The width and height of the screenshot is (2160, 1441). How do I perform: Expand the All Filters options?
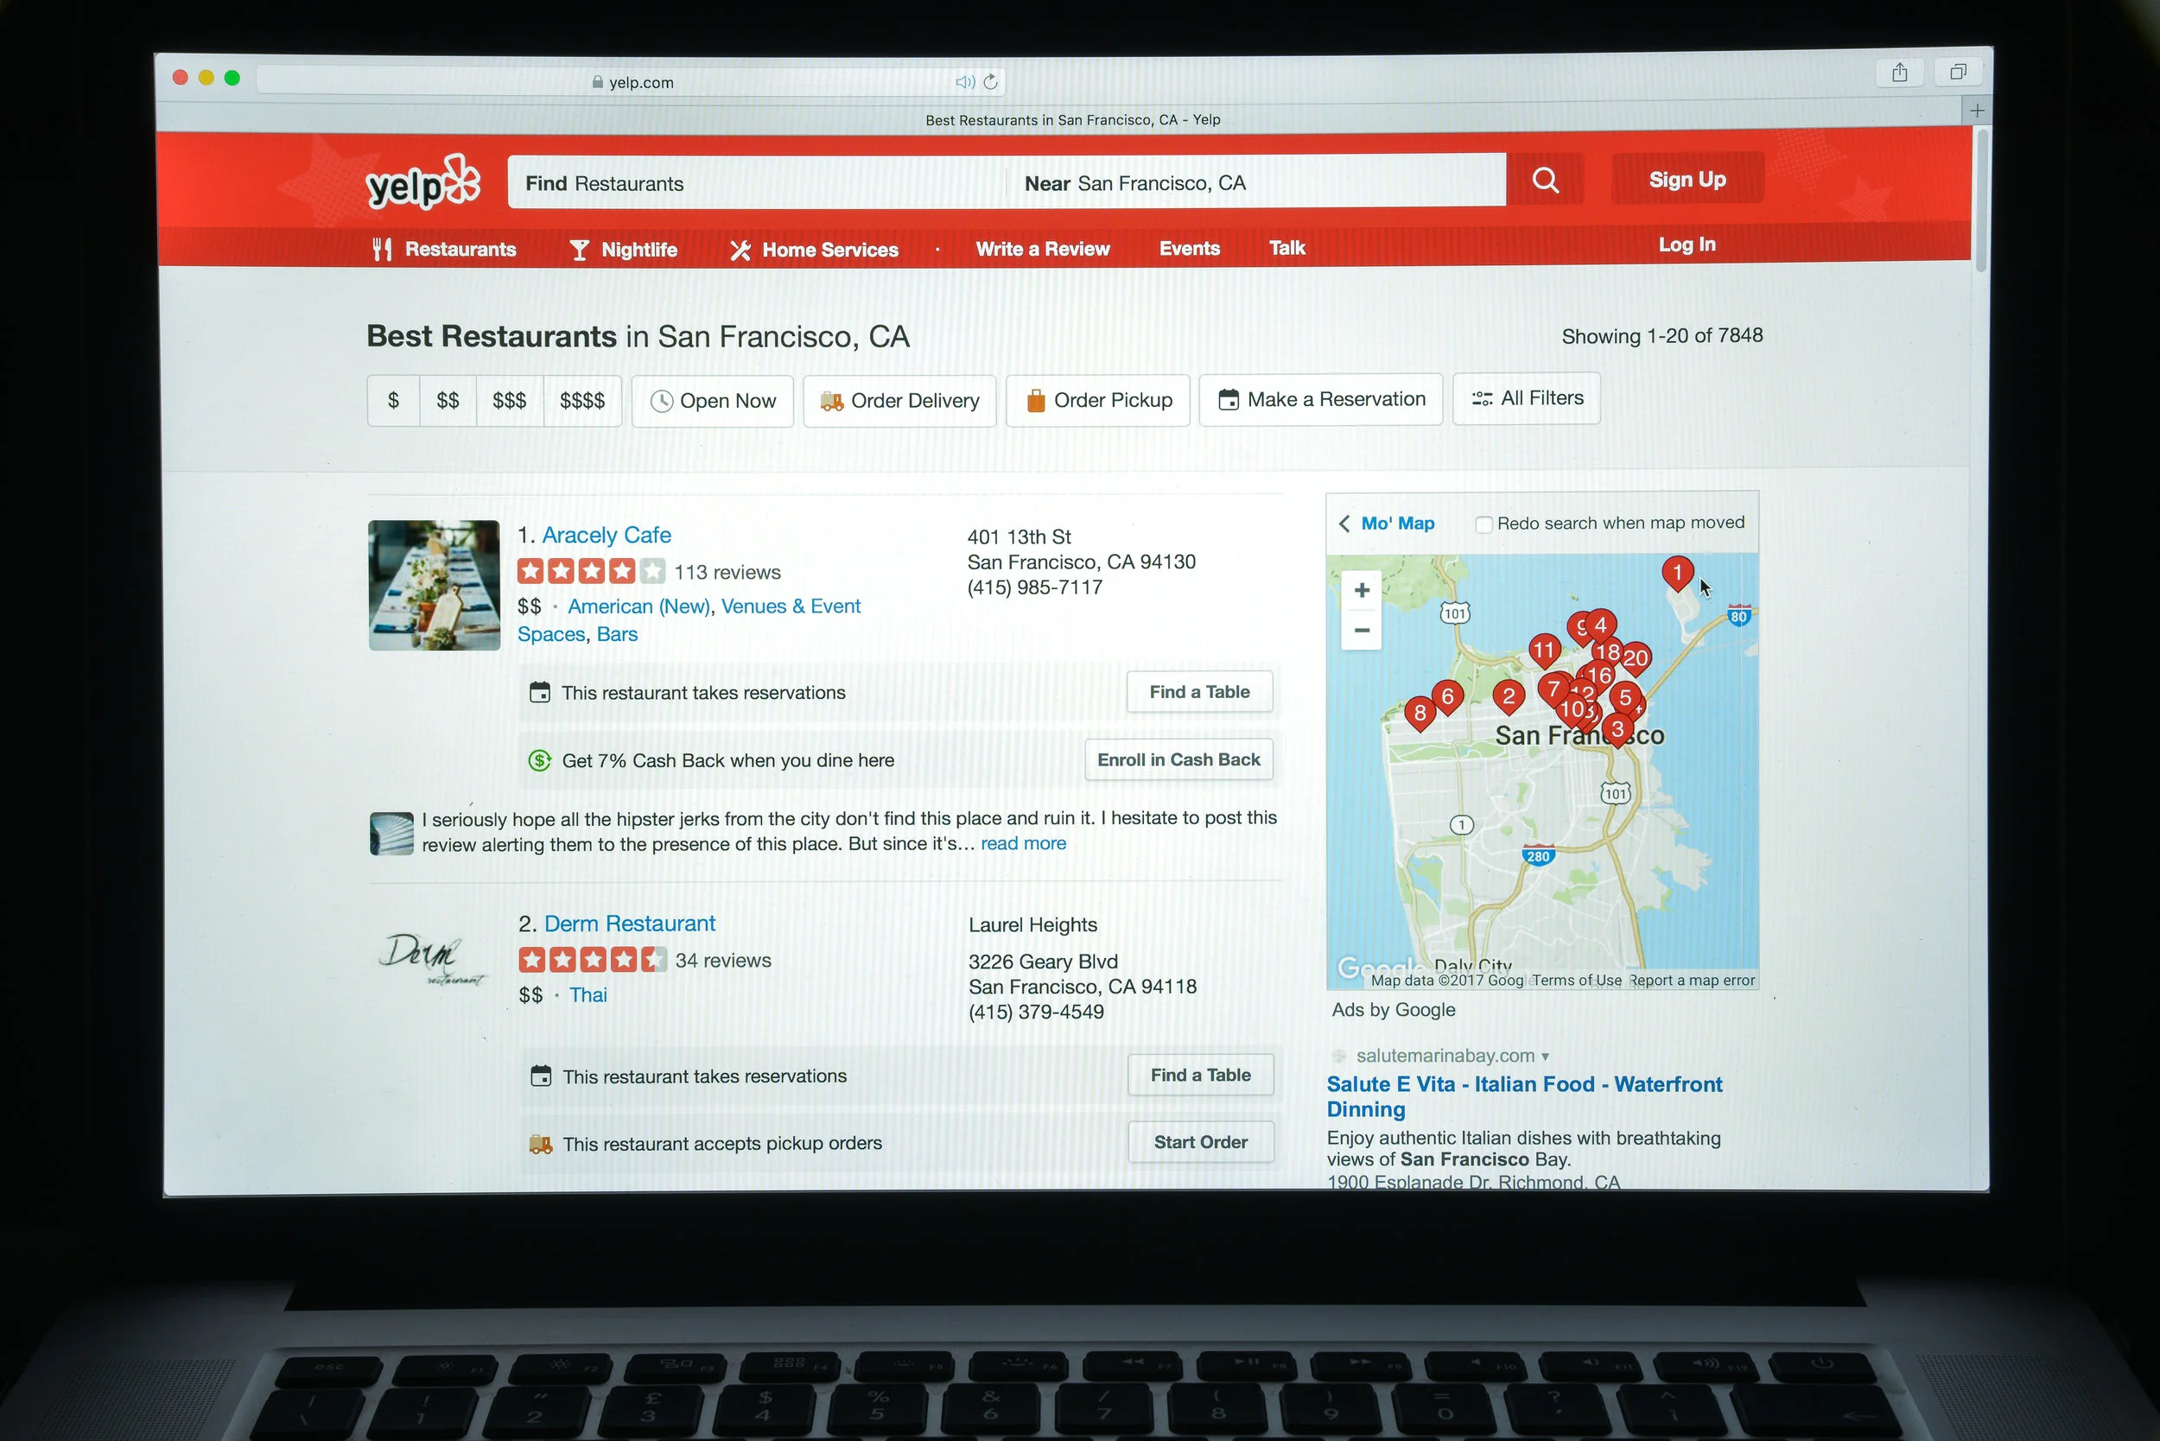(x=1526, y=398)
